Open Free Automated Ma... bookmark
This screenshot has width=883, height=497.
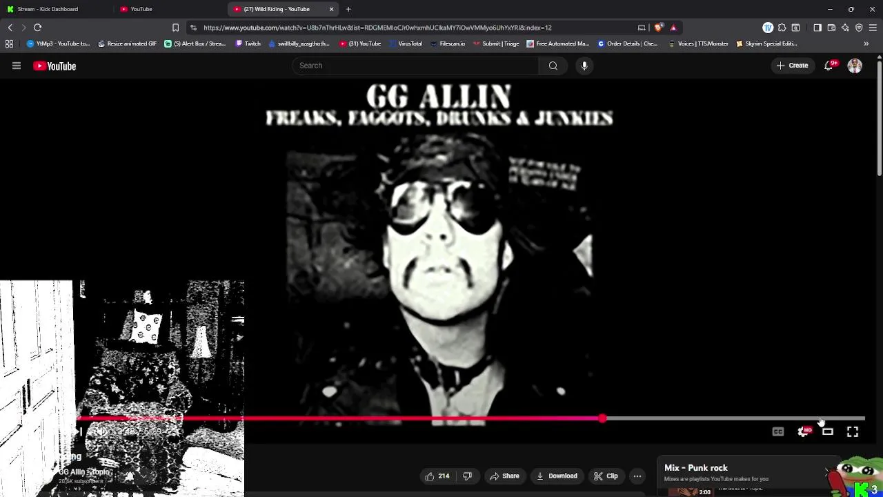(x=557, y=43)
